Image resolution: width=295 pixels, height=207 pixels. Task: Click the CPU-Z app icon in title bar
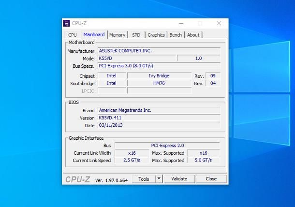(x=66, y=23)
